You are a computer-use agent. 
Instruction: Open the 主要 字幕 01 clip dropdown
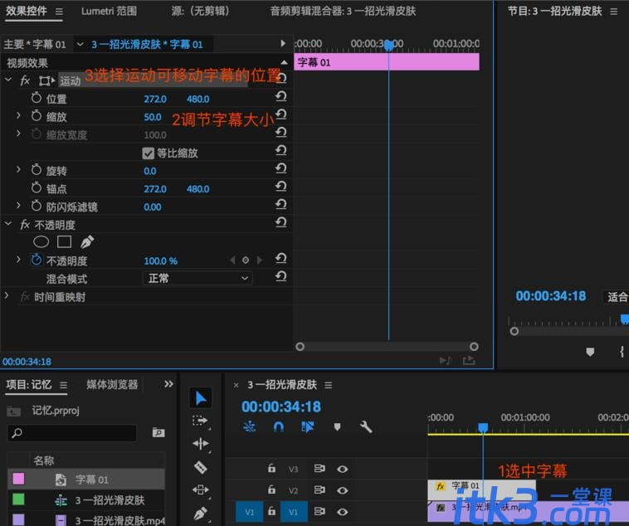point(80,44)
